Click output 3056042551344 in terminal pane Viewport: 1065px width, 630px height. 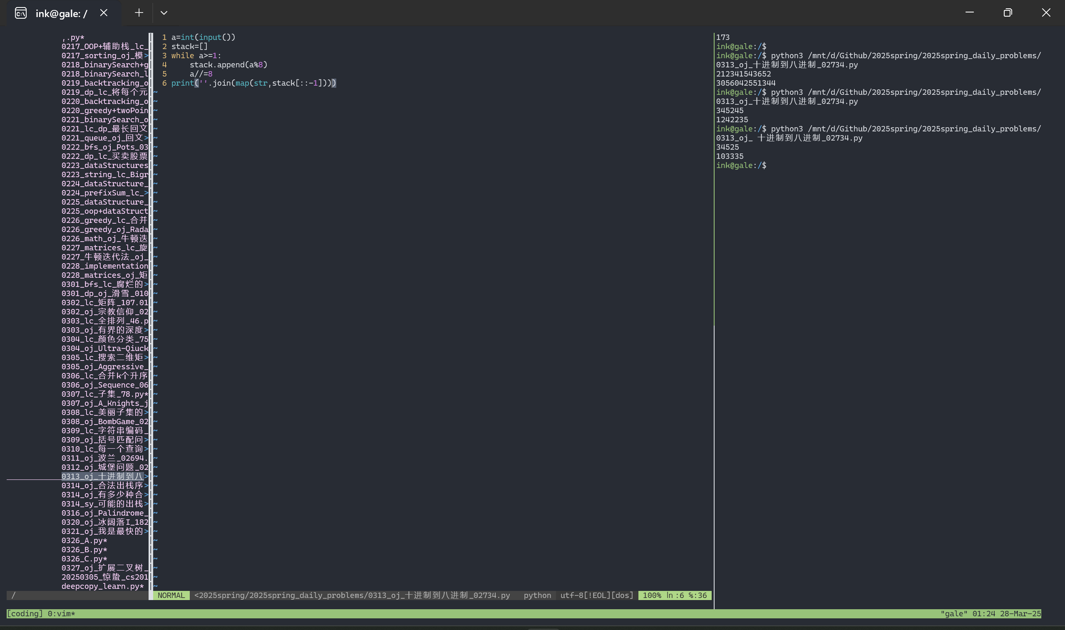[745, 83]
